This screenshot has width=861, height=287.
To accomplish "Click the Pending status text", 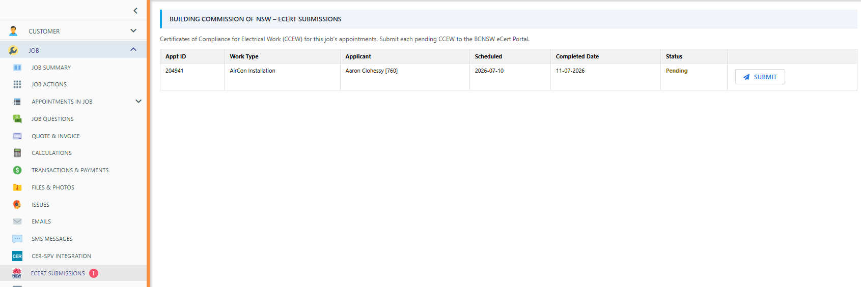I will coord(677,71).
